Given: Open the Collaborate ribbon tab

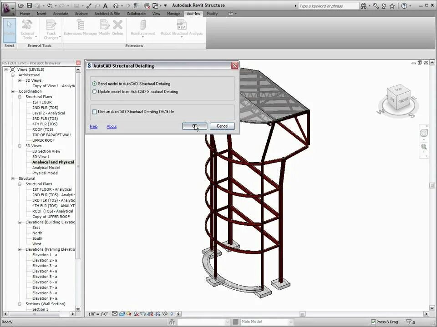Looking at the screenshot, I should tap(136, 14).
